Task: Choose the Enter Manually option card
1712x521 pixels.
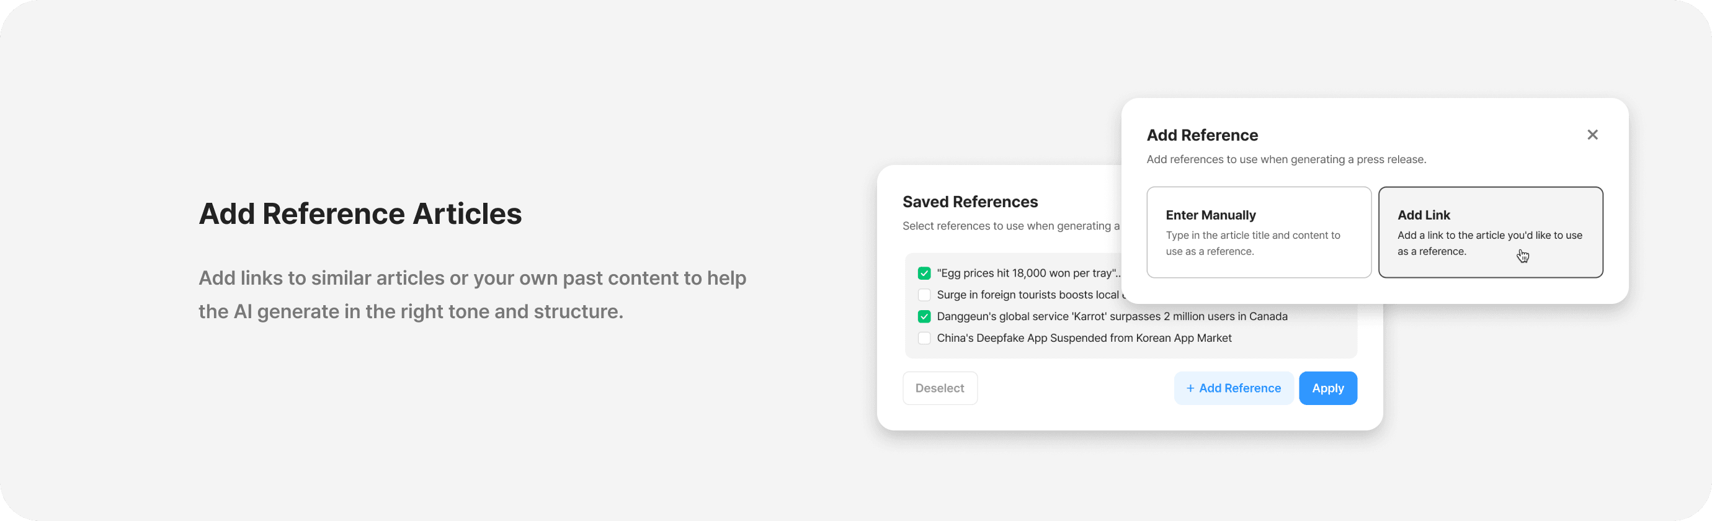Action: (x=1258, y=232)
